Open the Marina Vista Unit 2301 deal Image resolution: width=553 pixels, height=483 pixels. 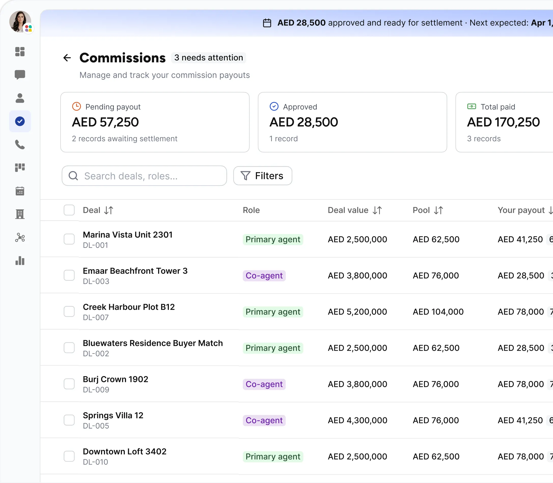(128, 235)
